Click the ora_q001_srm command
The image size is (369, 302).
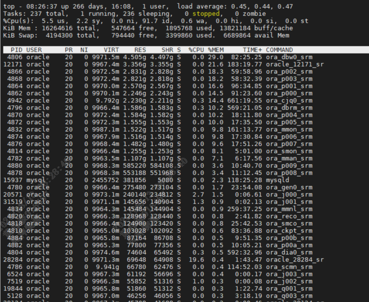[289, 289]
